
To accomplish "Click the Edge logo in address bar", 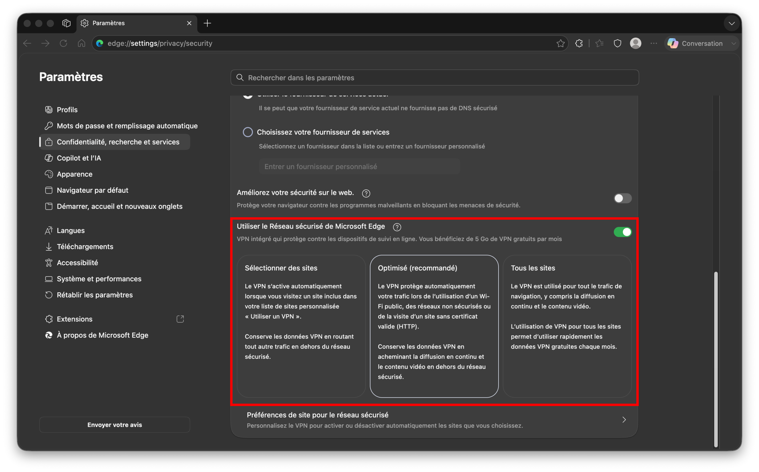I will 100,43.
